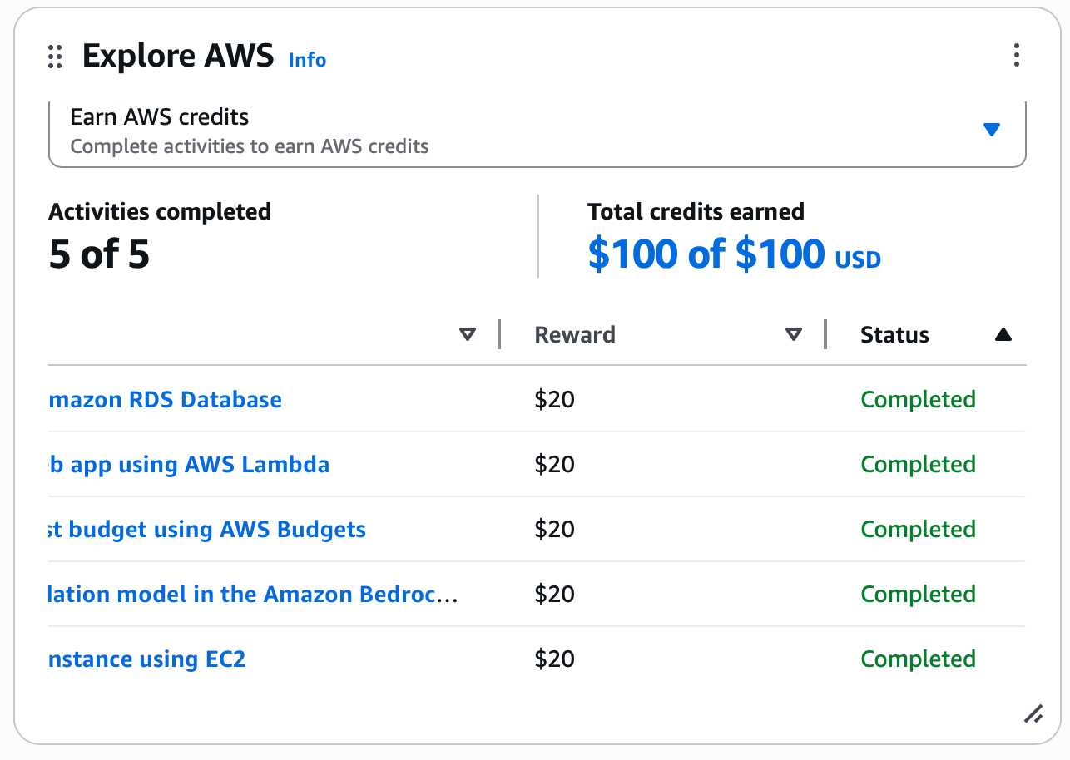Viewport: 1070px width, 760px height.
Task: Open the Amazon Bedrock foundation model activity
Action: pyautogui.click(x=252, y=595)
